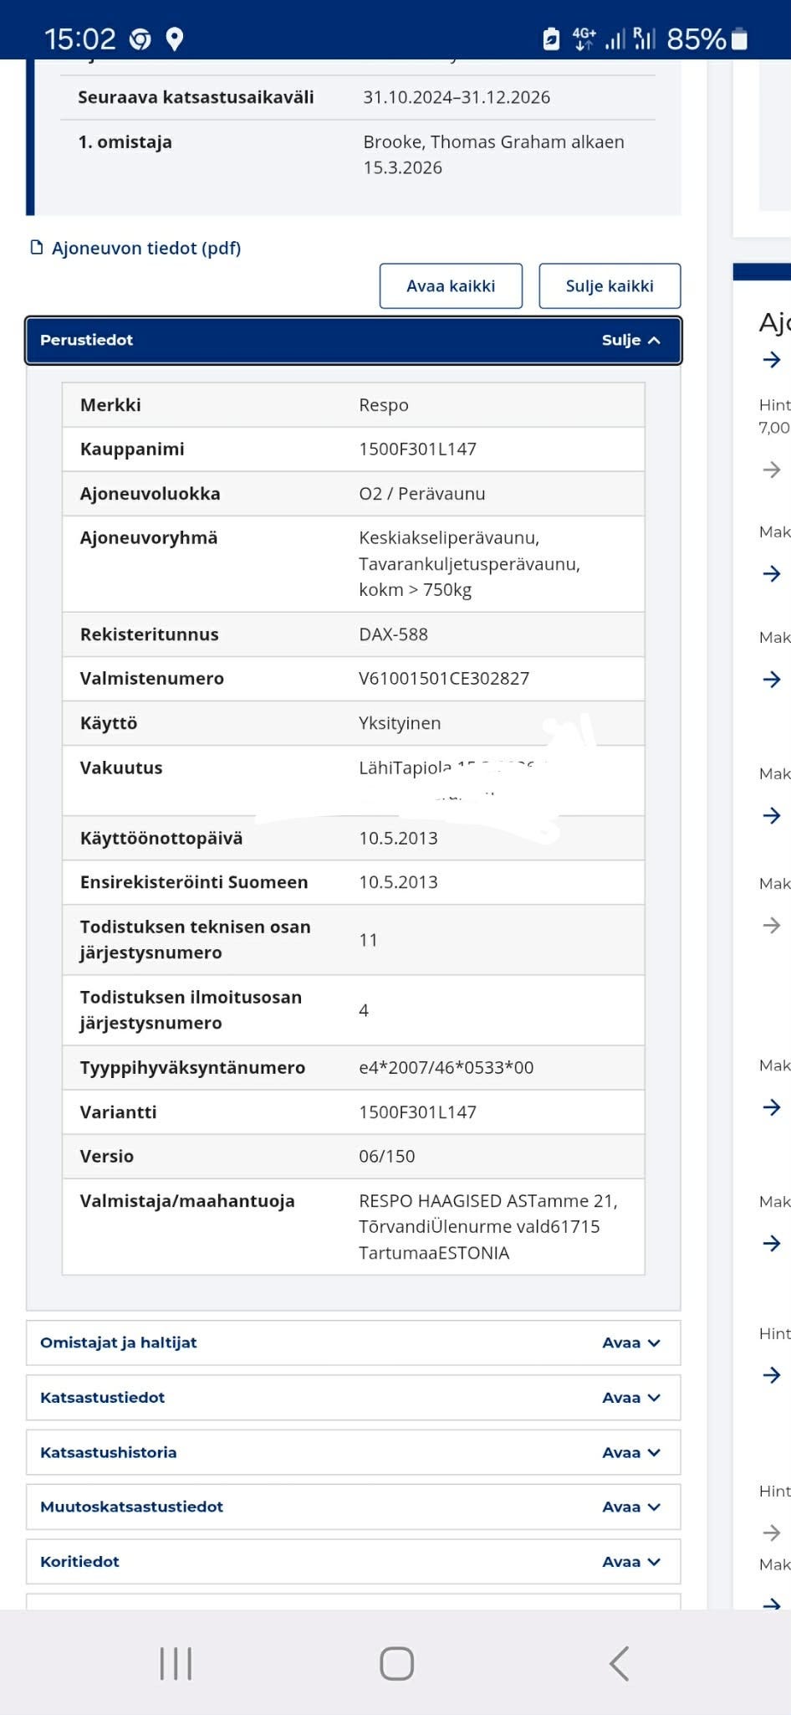Tap the battery icon in status bar
The width and height of the screenshot is (791, 1715).
[x=739, y=39]
